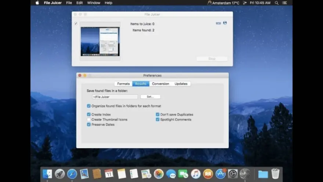Click the Save found files in a folder label
Screen dimensions: 323x182
pyautogui.click(x=107, y=91)
